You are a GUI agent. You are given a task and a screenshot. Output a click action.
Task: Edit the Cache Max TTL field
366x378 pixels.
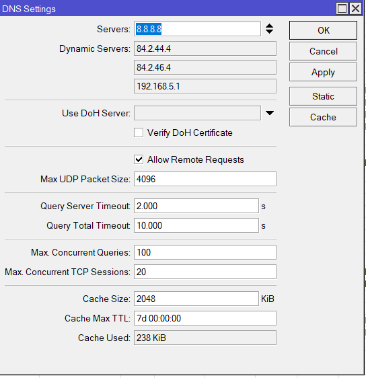point(205,318)
